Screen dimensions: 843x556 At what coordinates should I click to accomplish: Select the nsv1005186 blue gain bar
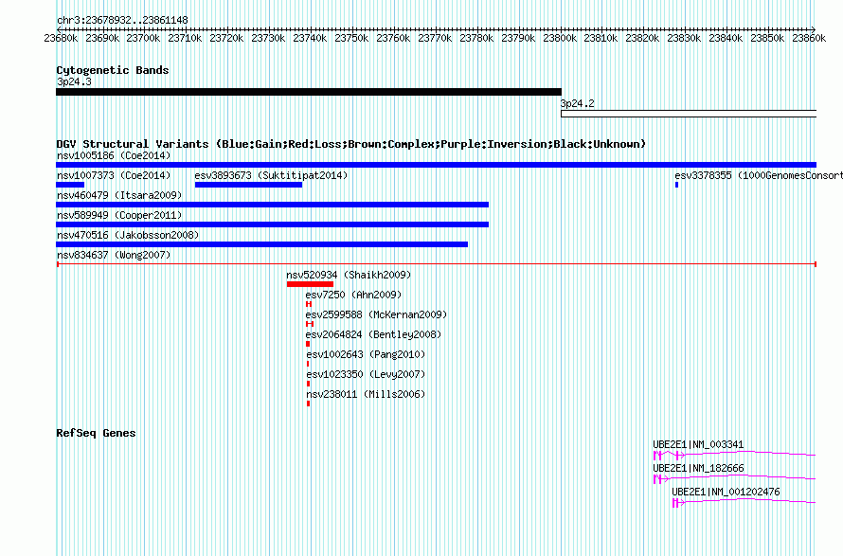pyautogui.click(x=436, y=165)
